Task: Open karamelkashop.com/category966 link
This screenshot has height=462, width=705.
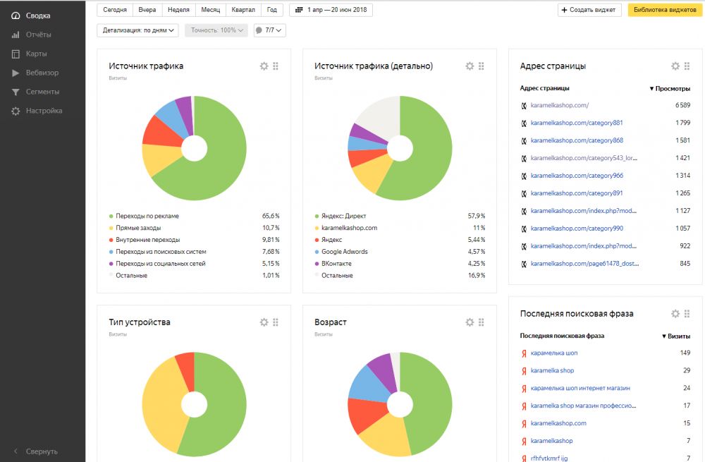Action: pos(577,176)
